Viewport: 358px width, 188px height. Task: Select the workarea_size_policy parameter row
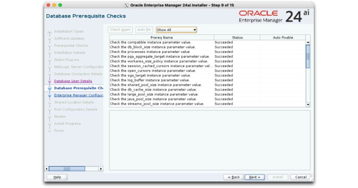[x=207, y=61]
